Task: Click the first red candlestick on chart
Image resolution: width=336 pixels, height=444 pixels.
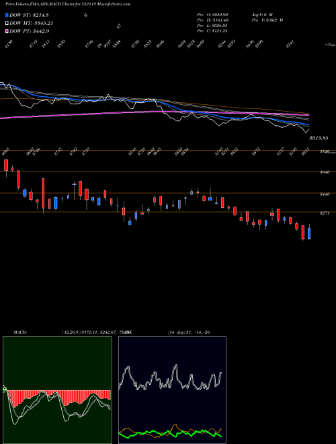Action: pos(6,165)
